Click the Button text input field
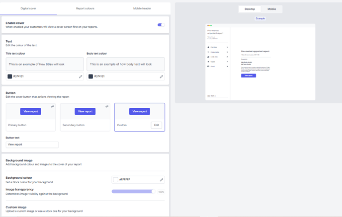342x217 pixels. [32, 145]
